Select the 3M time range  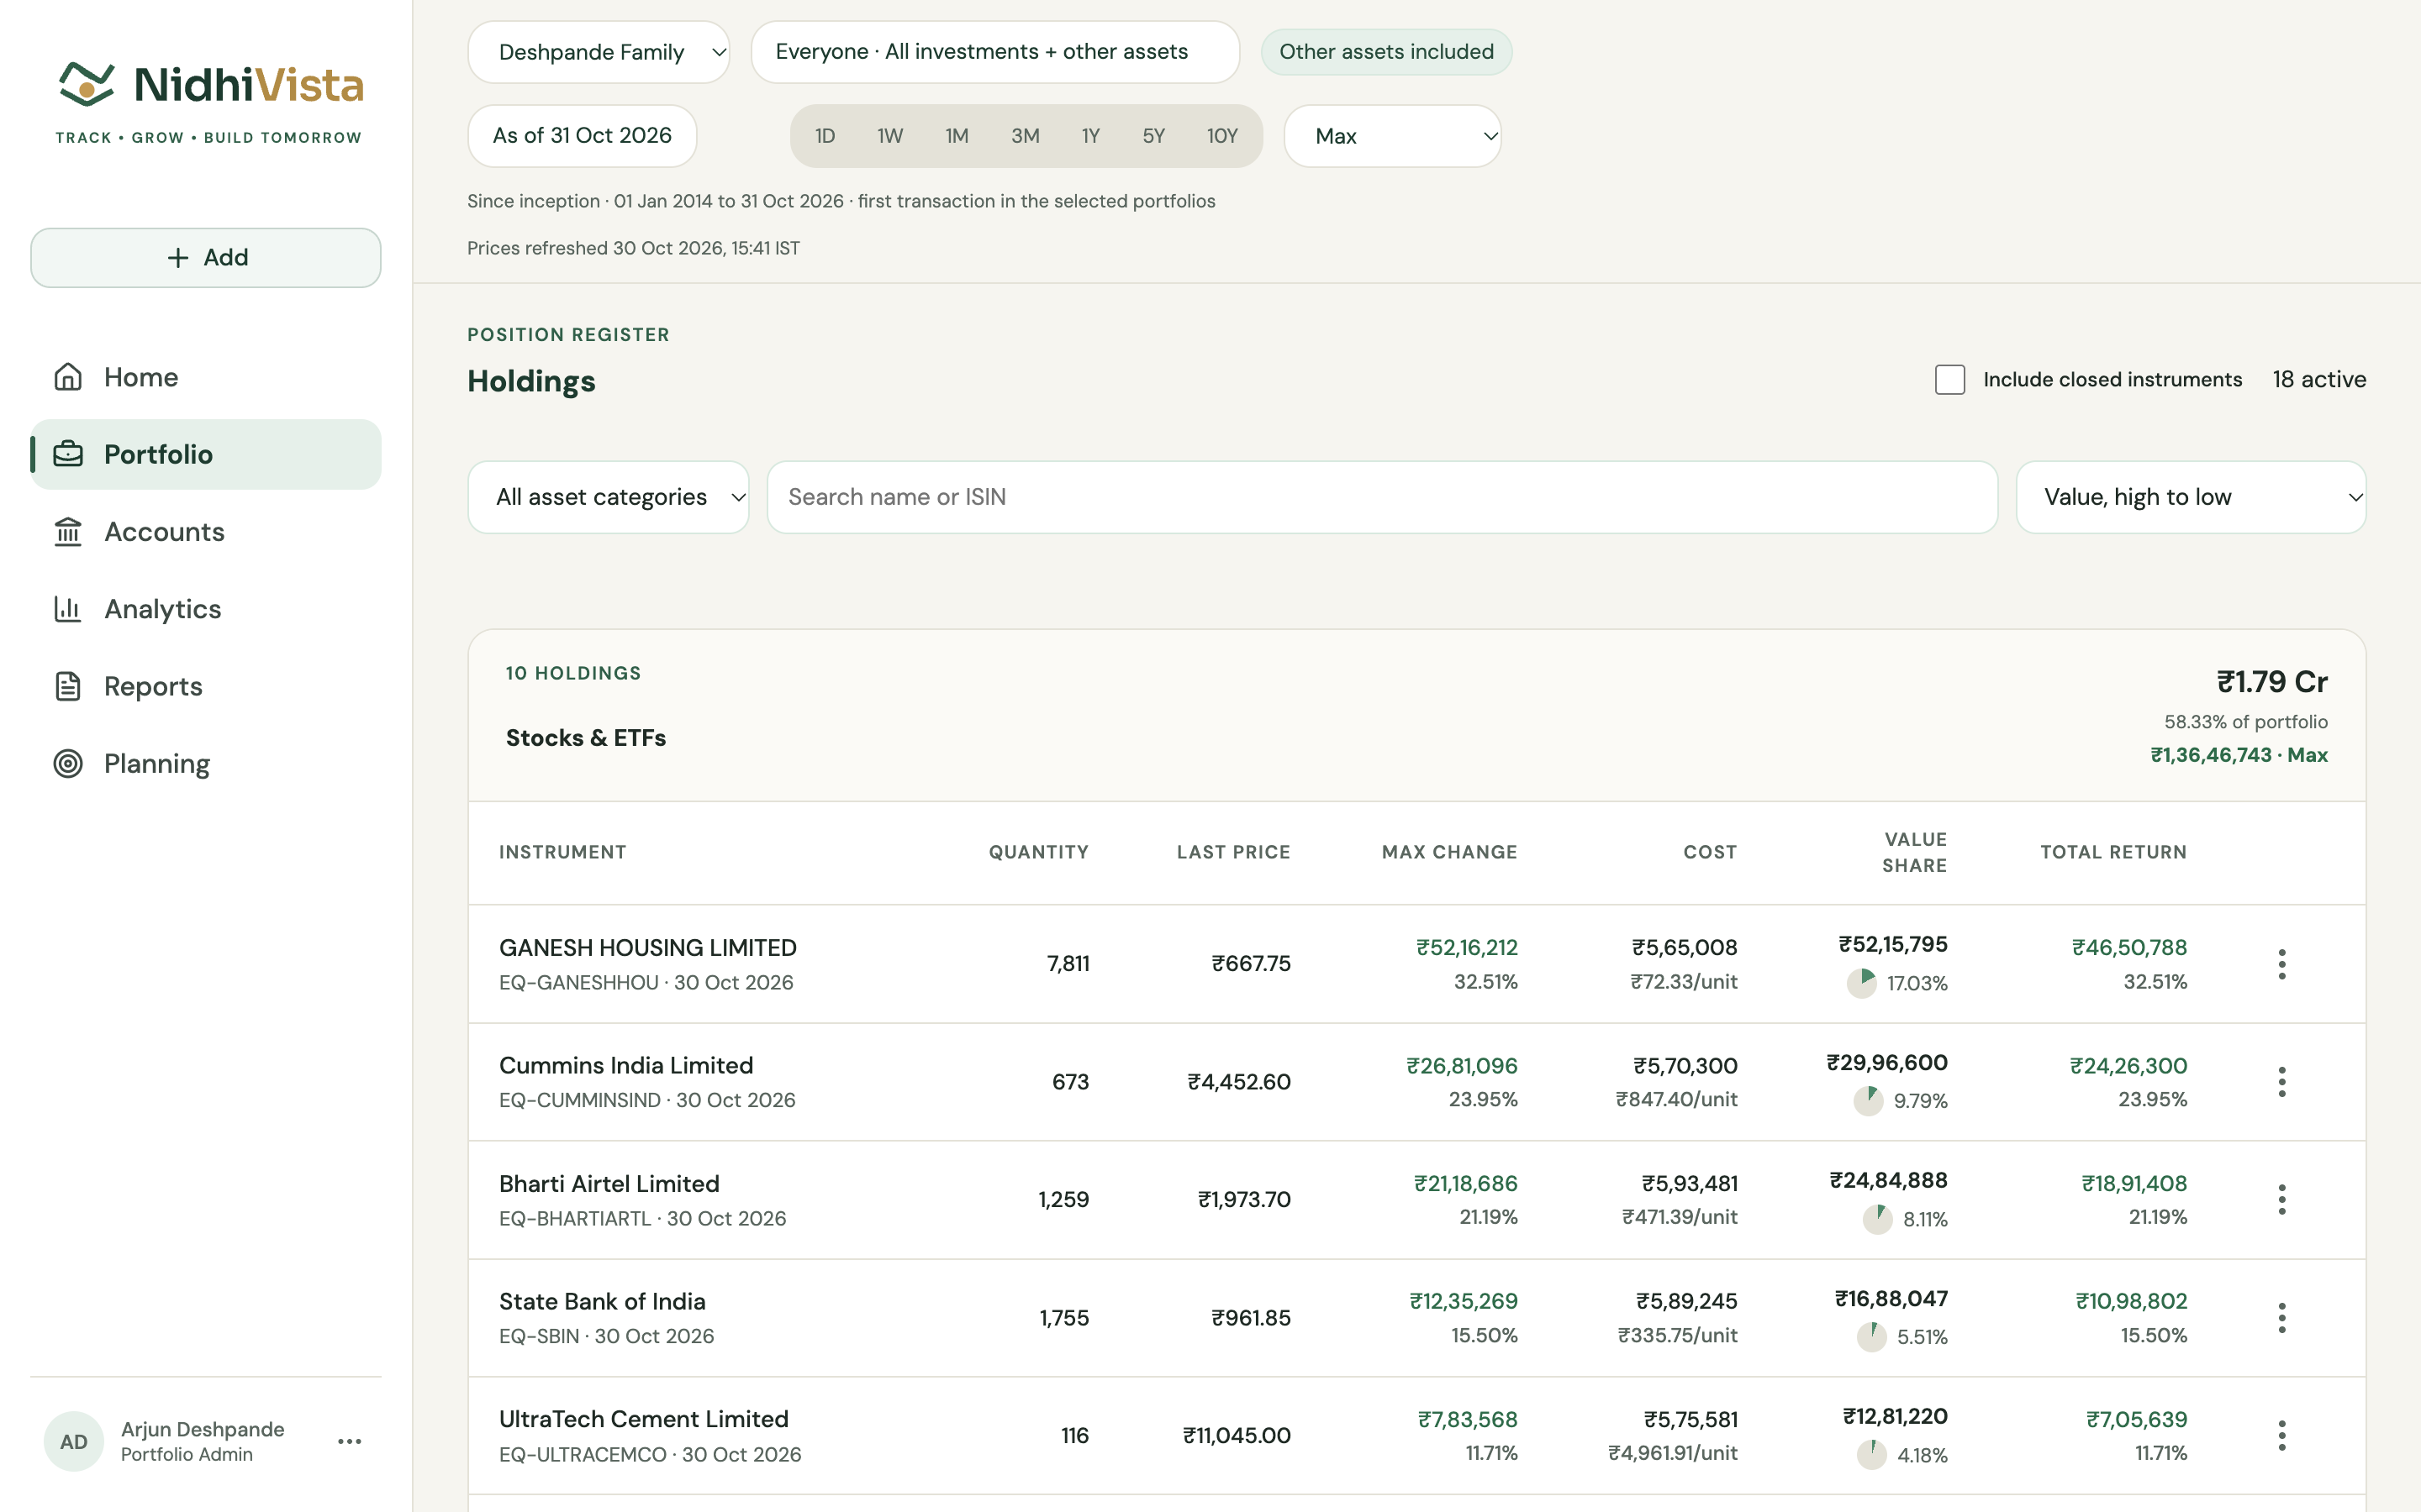pos(1025,136)
